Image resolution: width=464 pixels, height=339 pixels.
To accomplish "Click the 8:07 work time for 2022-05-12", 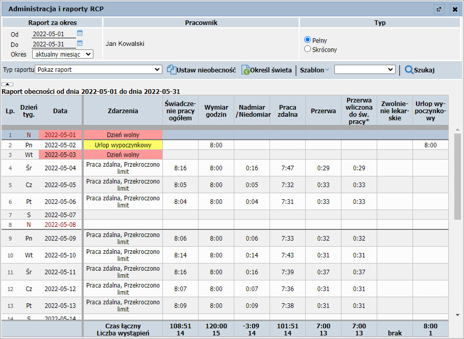I will (x=180, y=289).
